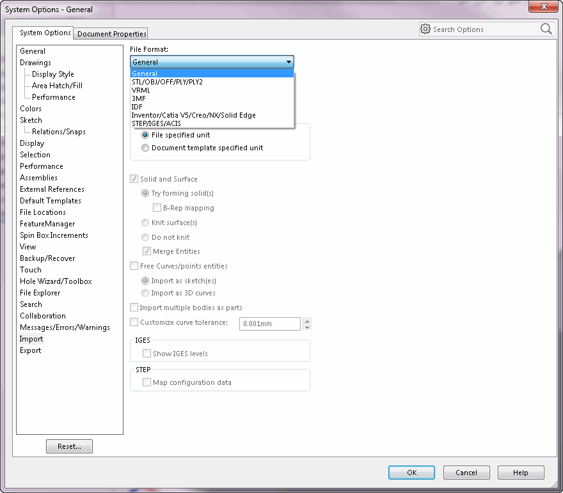Open Relations/Snaps under Sketch

[x=59, y=131]
